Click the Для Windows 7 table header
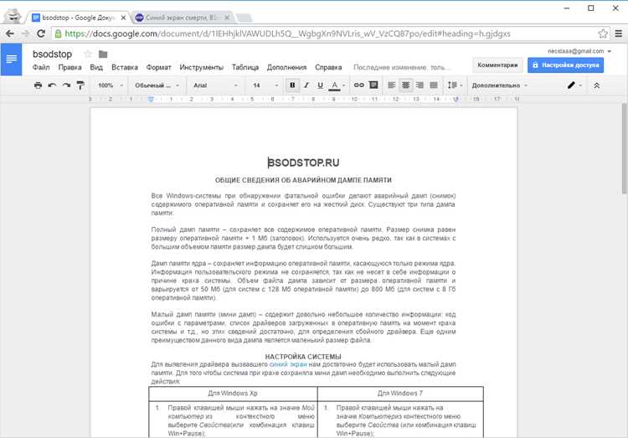628x438 pixels. pos(400,393)
